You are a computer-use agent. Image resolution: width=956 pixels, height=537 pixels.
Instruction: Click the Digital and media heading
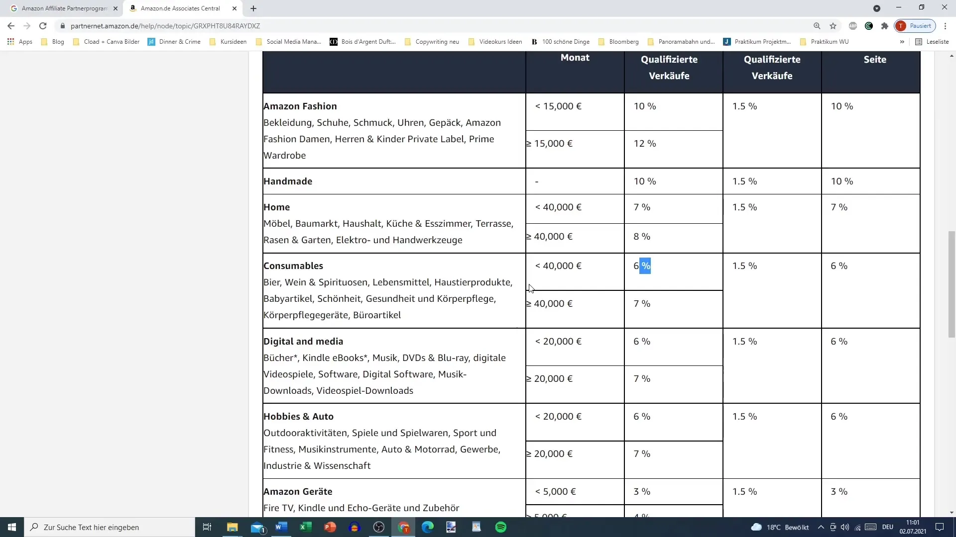[303, 341]
